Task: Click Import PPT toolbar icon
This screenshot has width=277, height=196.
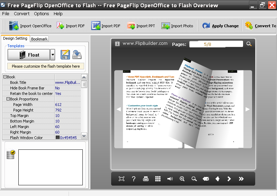Action: click(x=131, y=26)
